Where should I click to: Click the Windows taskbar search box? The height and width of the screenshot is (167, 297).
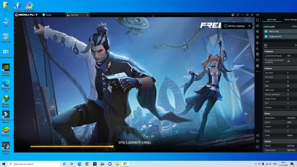[x=34, y=164]
